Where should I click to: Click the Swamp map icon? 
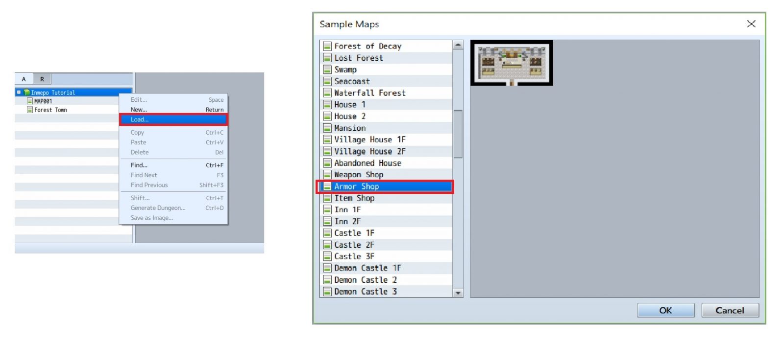[327, 69]
